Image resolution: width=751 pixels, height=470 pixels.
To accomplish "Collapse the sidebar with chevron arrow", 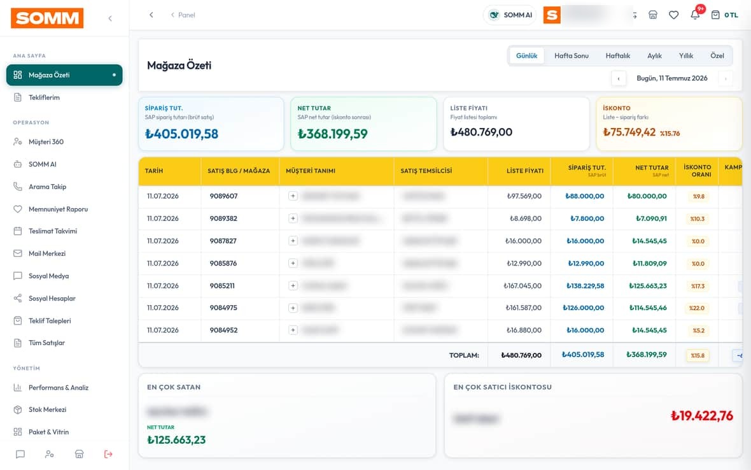I will (x=110, y=18).
